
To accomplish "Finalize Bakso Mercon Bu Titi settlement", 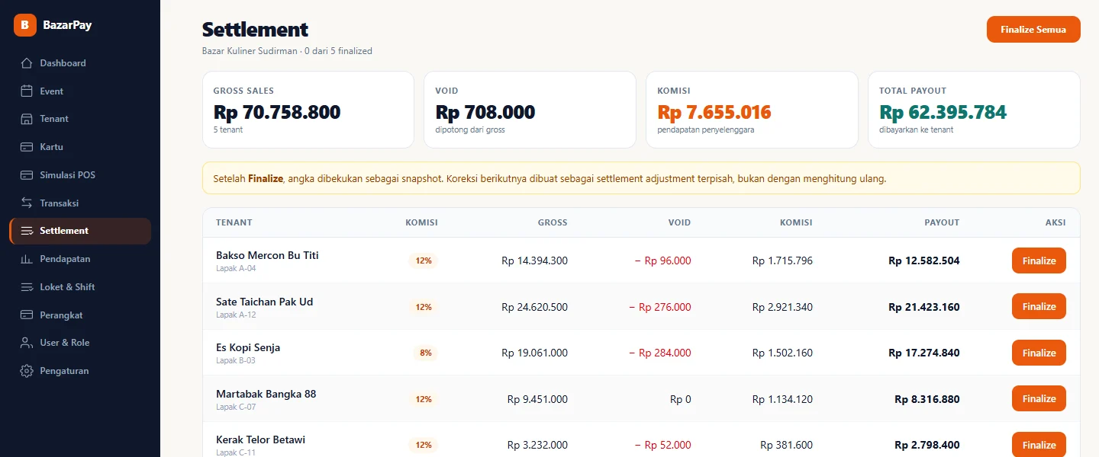I will point(1039,260).
